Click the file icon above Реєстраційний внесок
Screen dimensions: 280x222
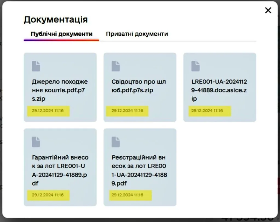(x=116, y=142)
